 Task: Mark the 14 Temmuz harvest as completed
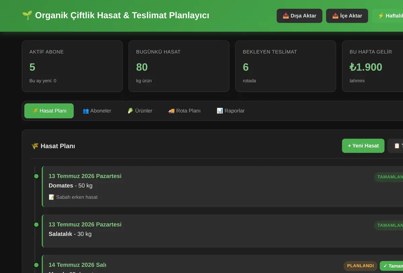pyautogui.click(x=392, y=266)
